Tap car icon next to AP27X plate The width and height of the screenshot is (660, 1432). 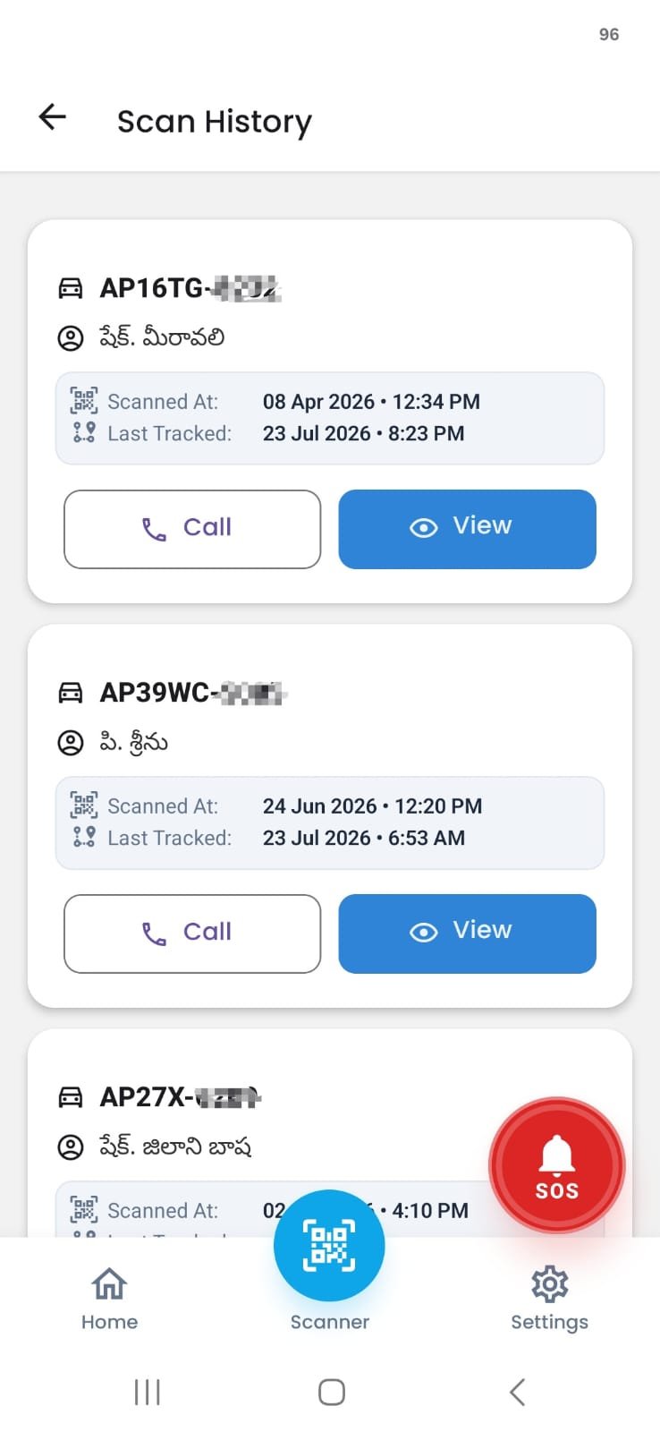coord(71,1097)
